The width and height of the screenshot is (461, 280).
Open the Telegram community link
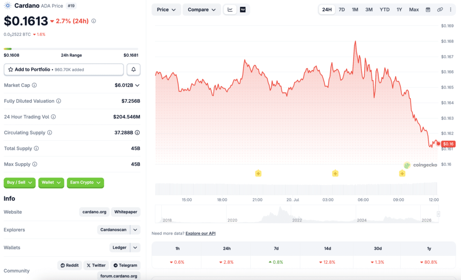coord(126,265)
